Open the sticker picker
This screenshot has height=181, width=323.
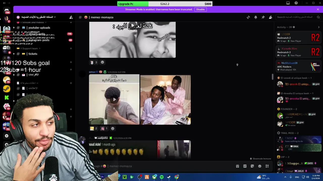point(252,166)
